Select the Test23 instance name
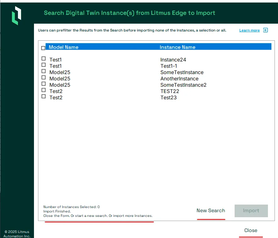The height and width of the screenshot is (238, 278). (x=169, y=98)
